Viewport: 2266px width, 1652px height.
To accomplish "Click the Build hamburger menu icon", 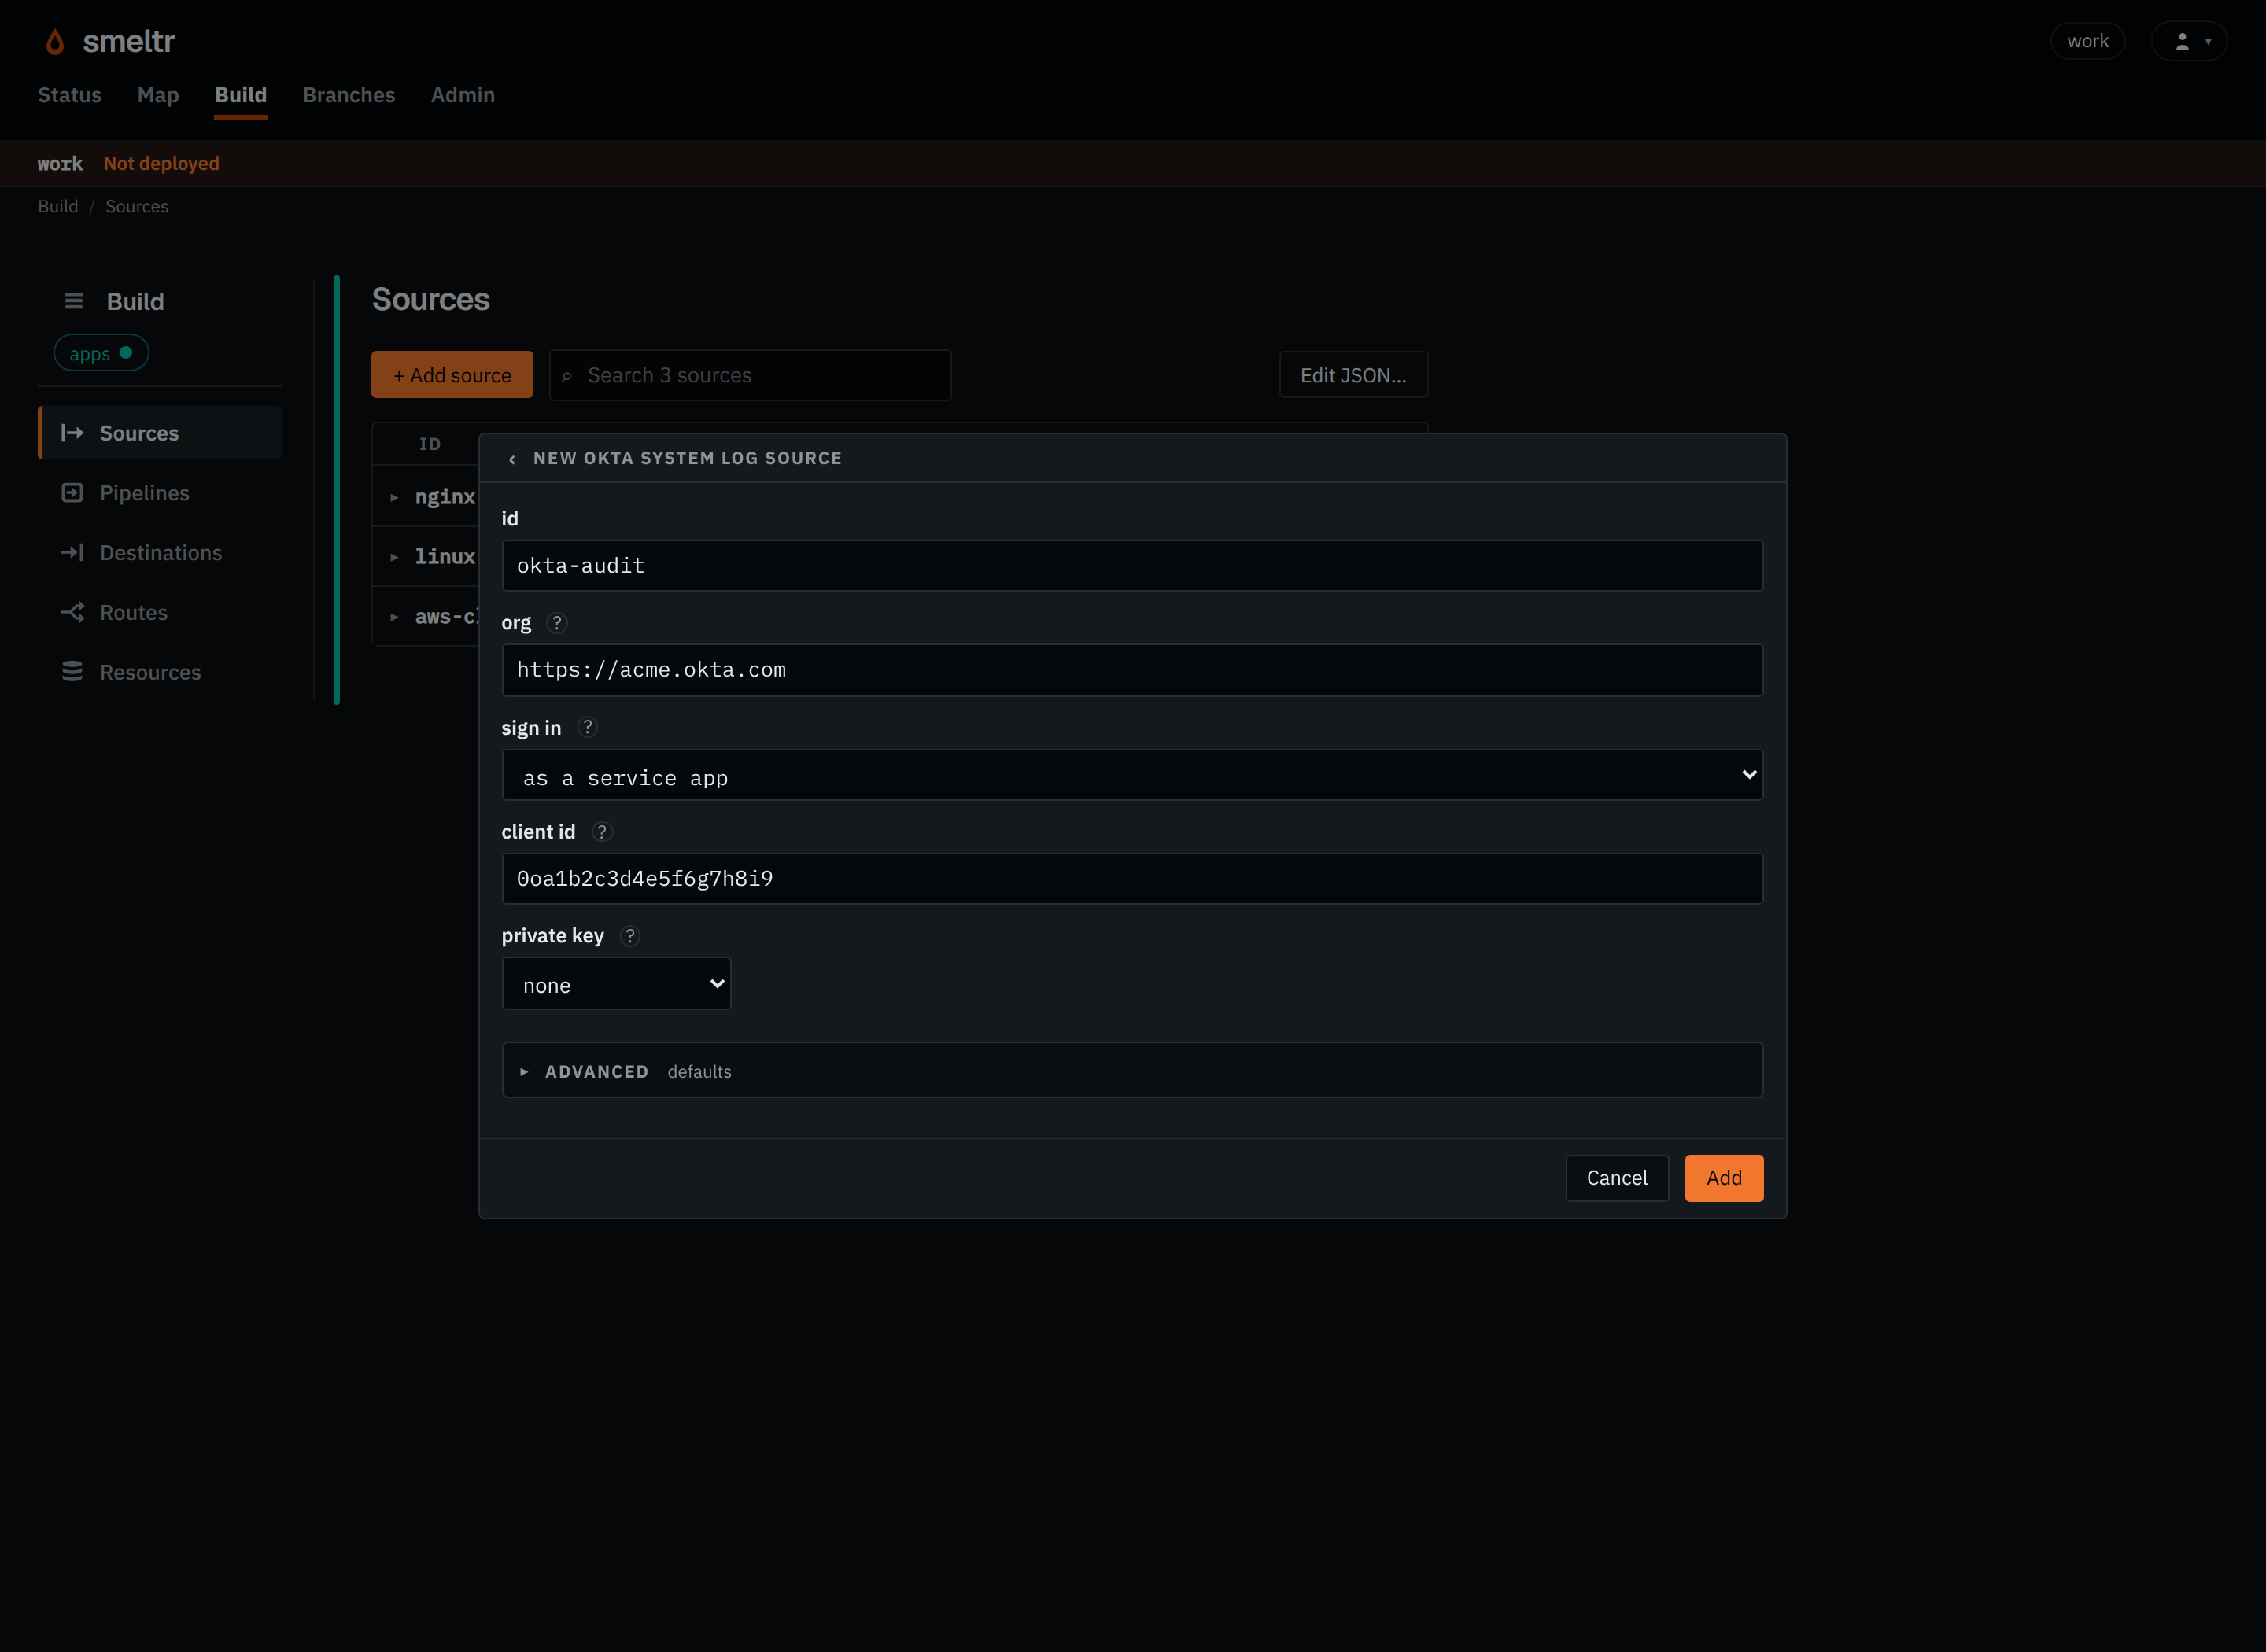I will [74, 301].
